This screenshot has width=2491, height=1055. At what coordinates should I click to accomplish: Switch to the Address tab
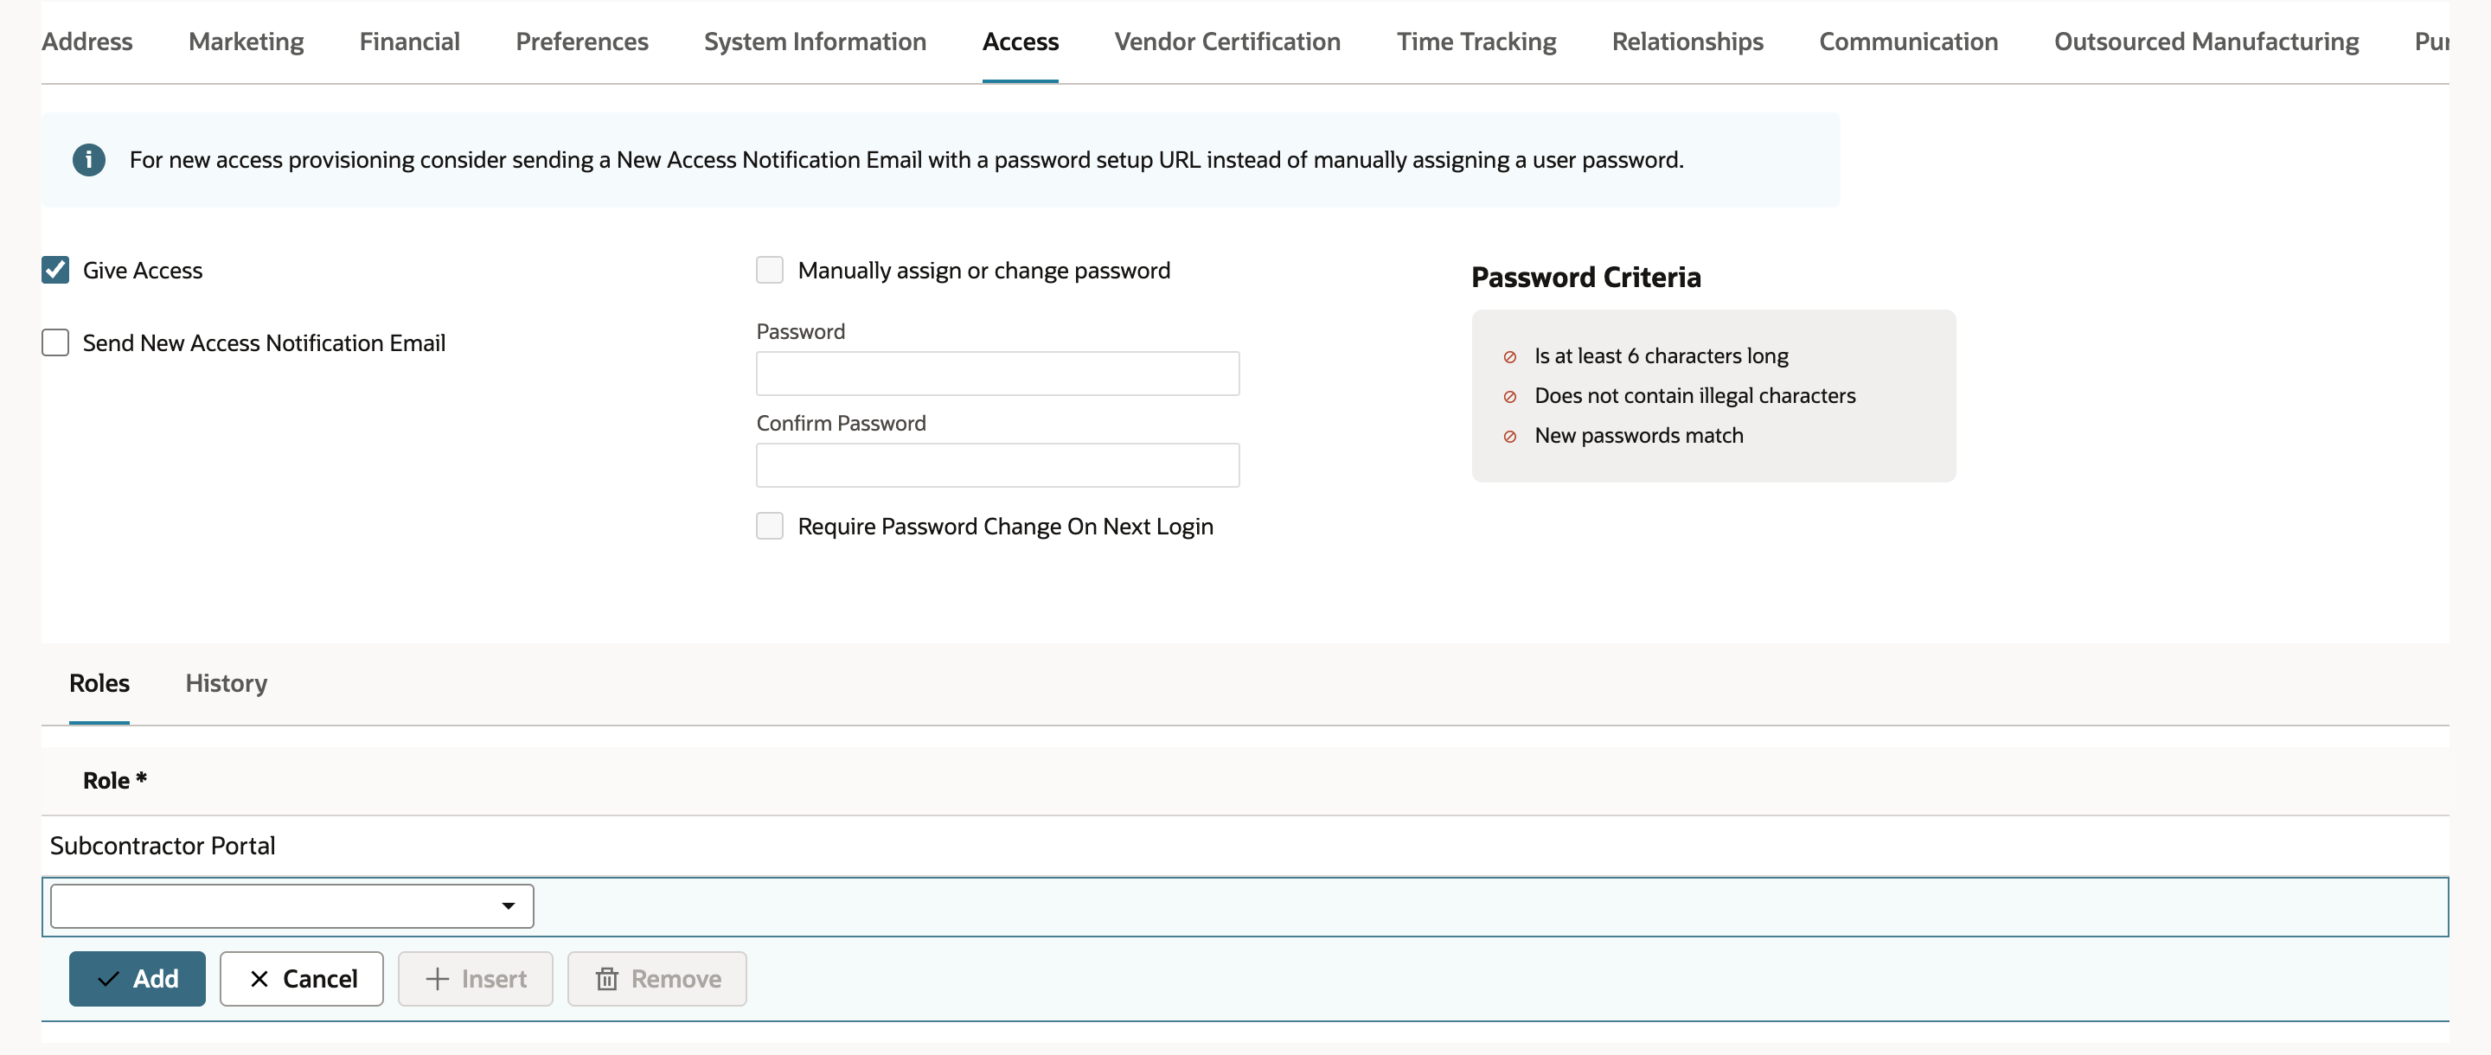click(87, 42)
